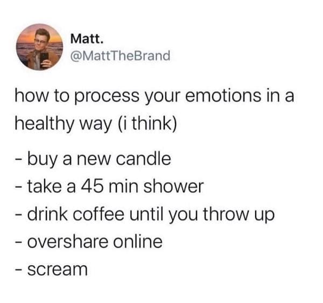
Task: Click the phone shown in the avatar
Action: (x=44, y=58)
